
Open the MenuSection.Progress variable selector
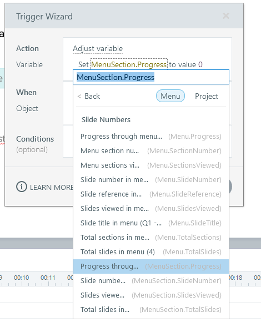(129, 64)
